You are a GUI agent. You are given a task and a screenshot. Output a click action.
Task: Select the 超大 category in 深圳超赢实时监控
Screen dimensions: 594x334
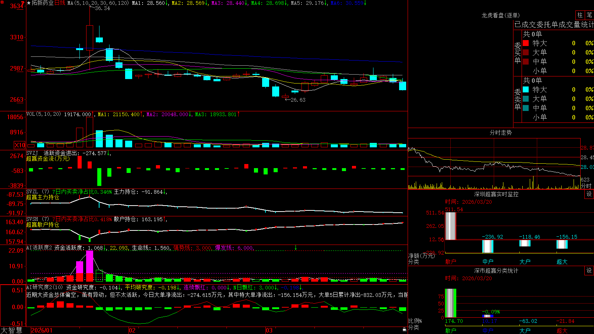tap(562, 262)
